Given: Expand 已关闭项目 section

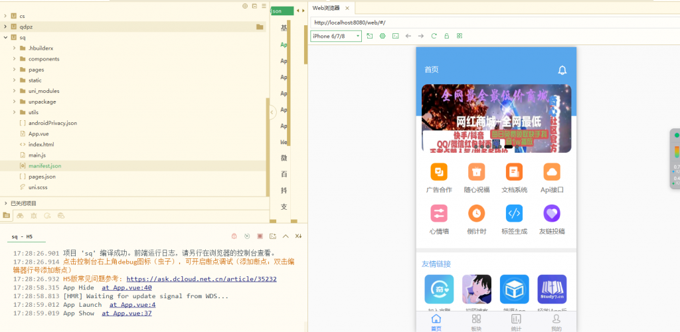Looking at the screenshot, I should point(5,203).
